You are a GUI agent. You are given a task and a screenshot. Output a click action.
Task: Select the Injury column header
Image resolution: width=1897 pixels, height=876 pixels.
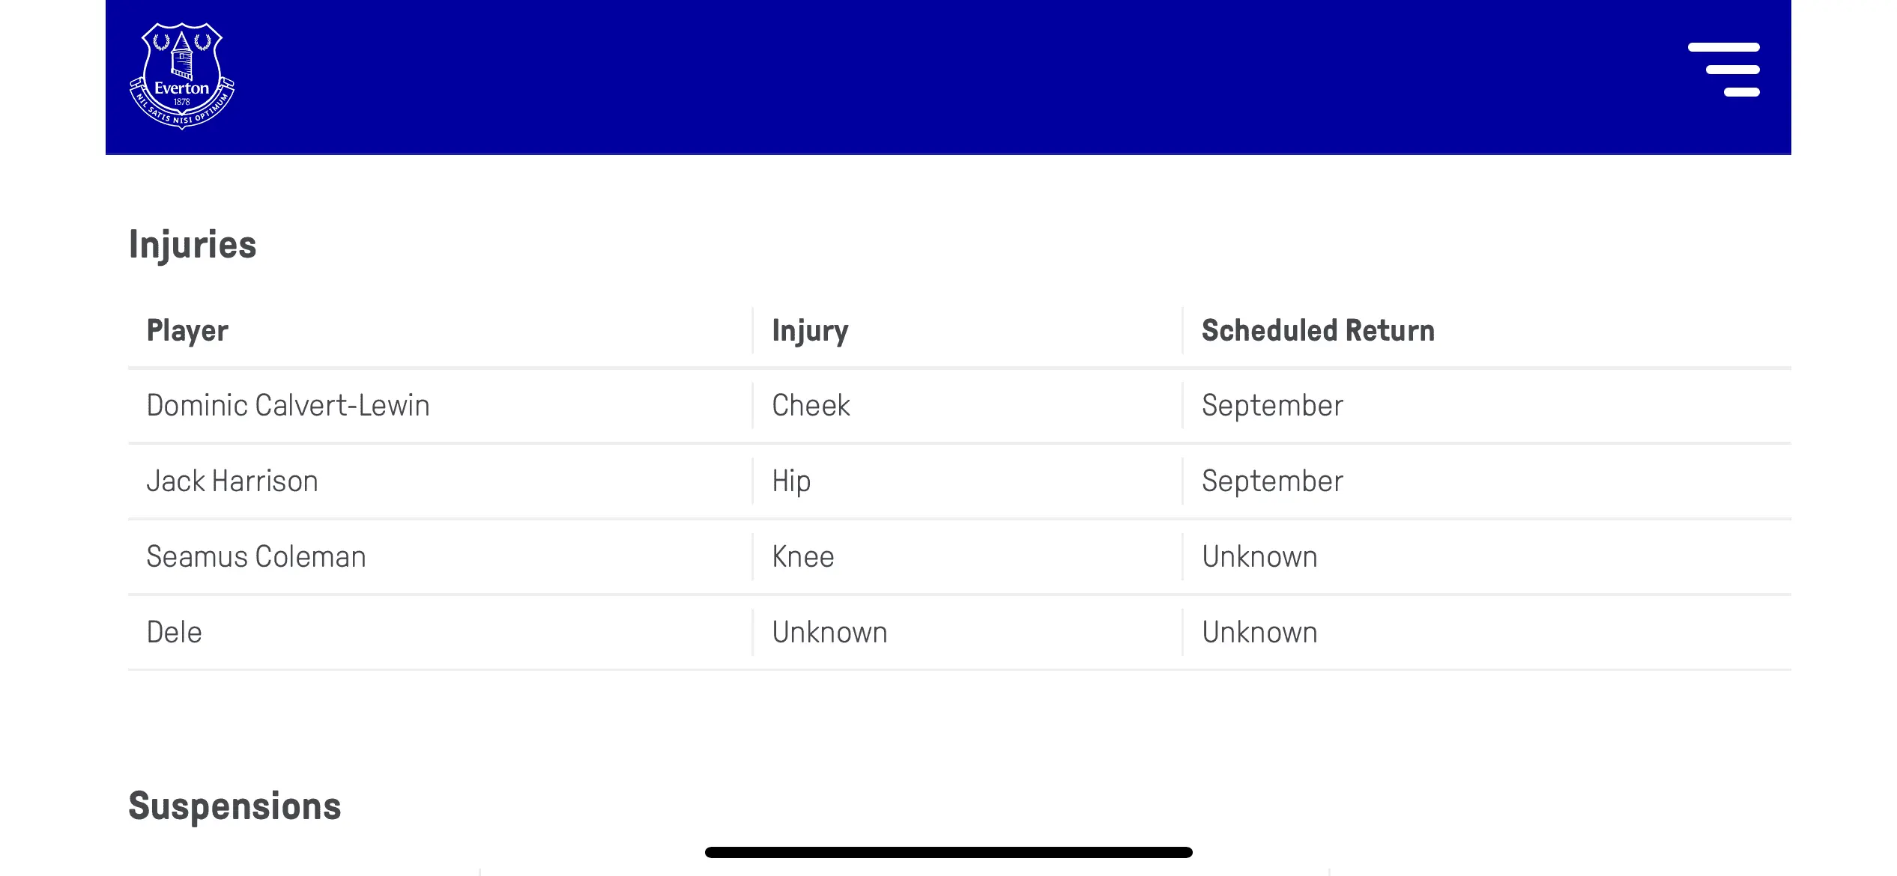pyautogui.click(x=810, y=330)
